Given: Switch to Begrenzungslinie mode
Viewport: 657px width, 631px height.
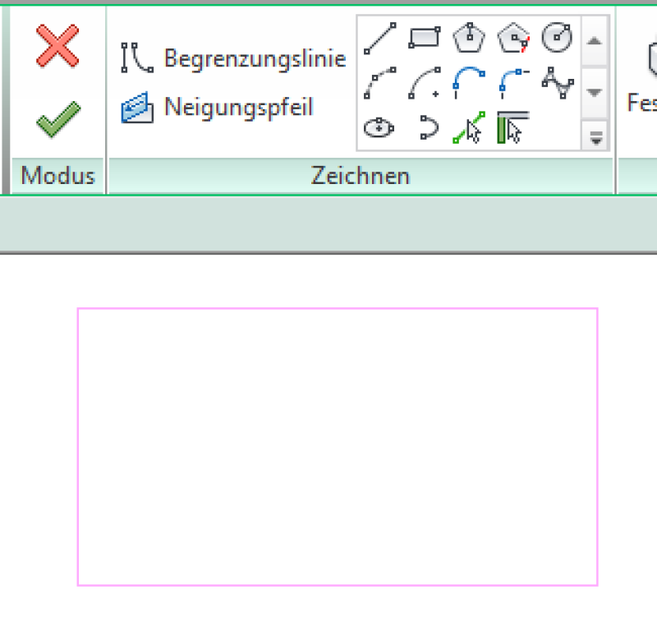Looking at the screenshot, I should (x=255, y=58).
